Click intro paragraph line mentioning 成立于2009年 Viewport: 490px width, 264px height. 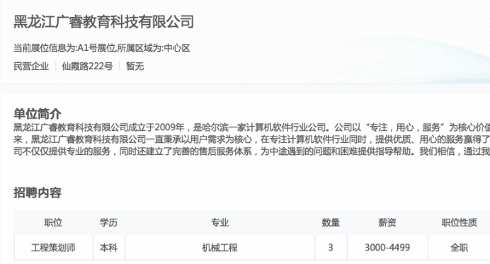(251, 127)
